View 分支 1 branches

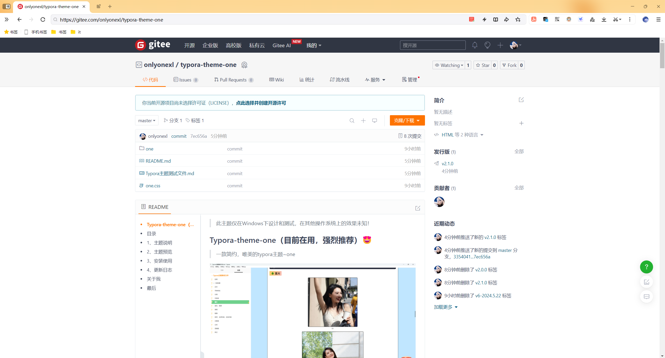click(173, 121)
